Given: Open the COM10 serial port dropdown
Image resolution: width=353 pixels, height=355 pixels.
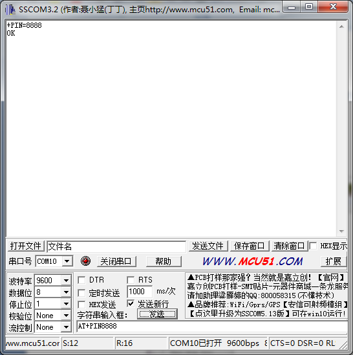Looking at the screenshot, I should point(67,261).
